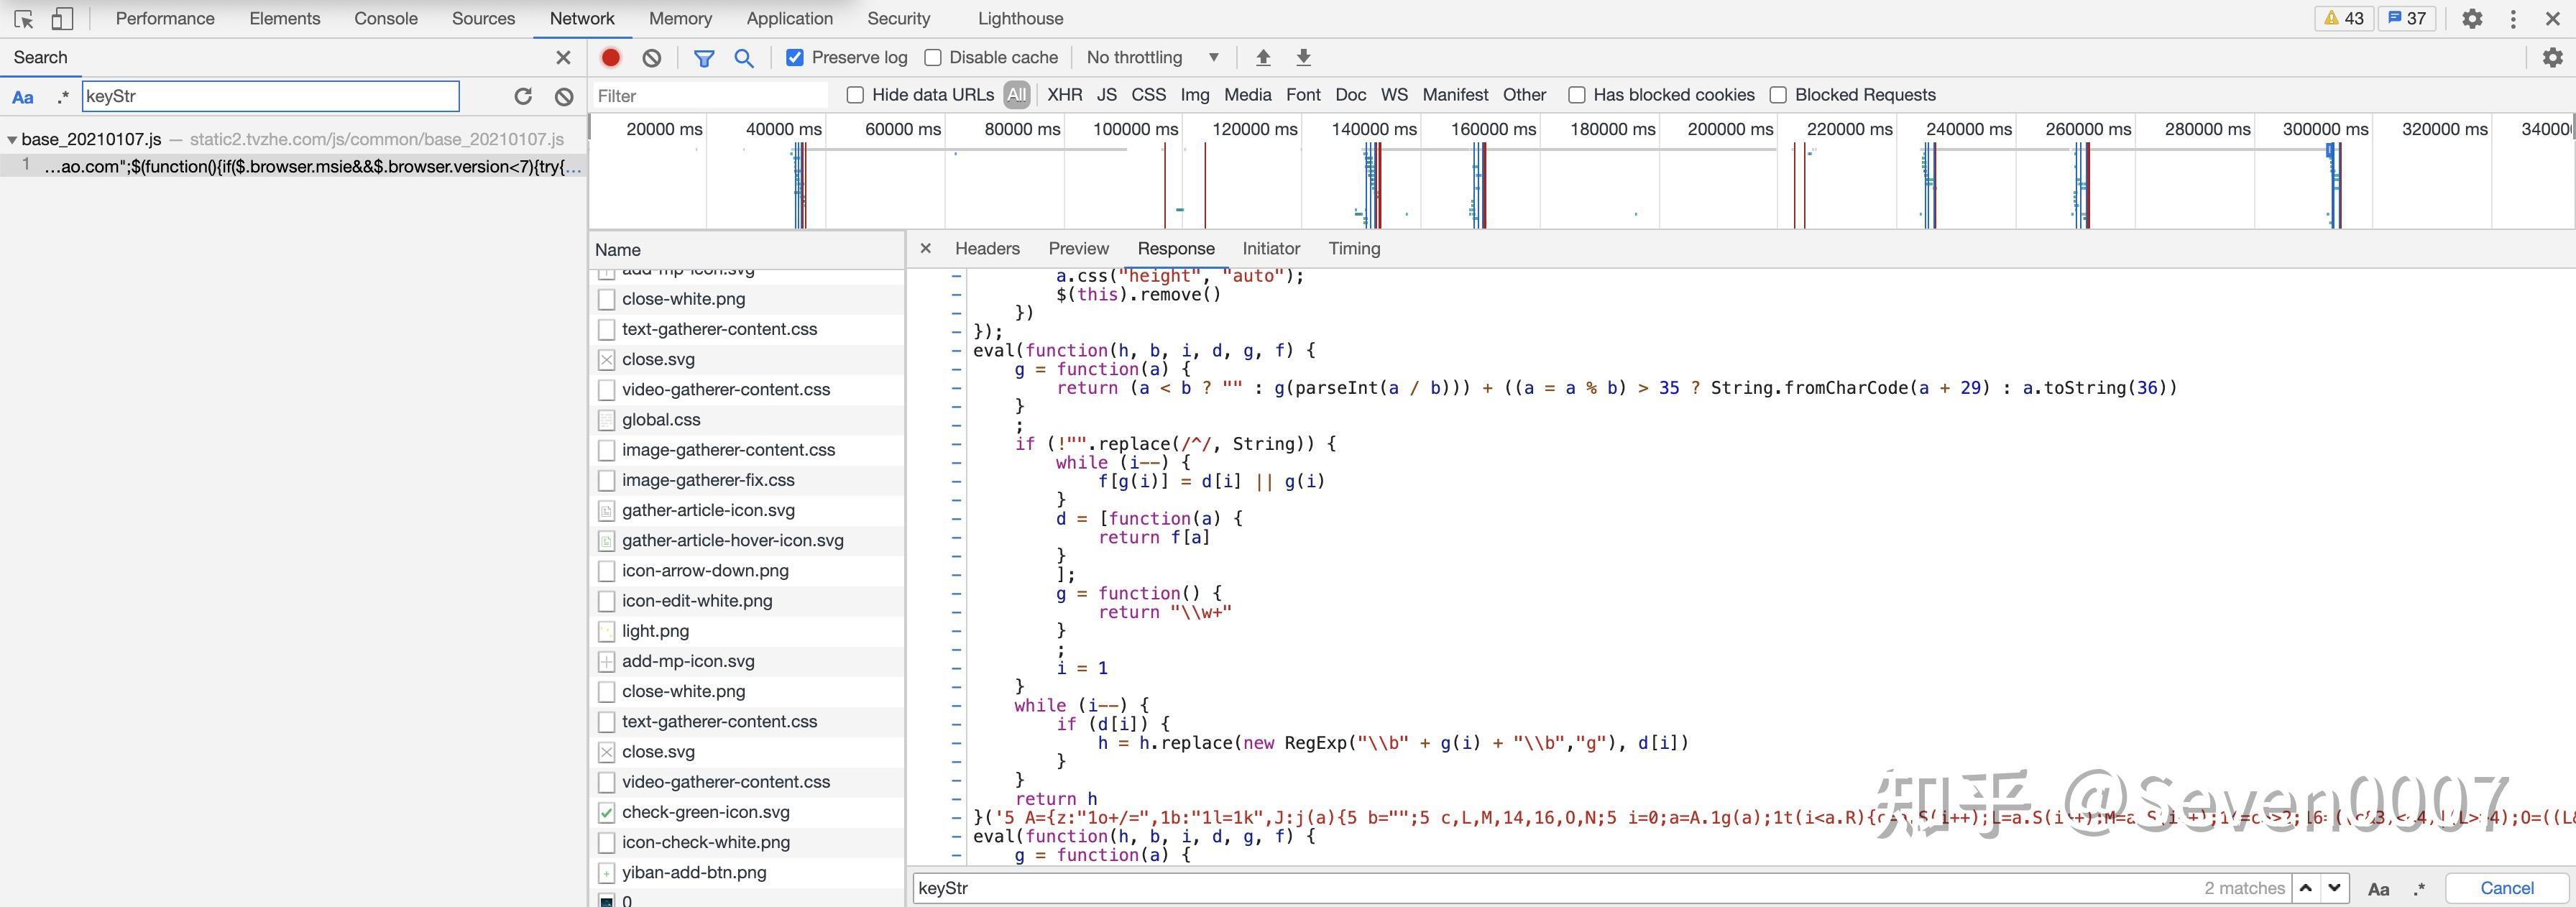Switch to the Headers tab
Viewport: 2576px width, 907px height.
987,249
